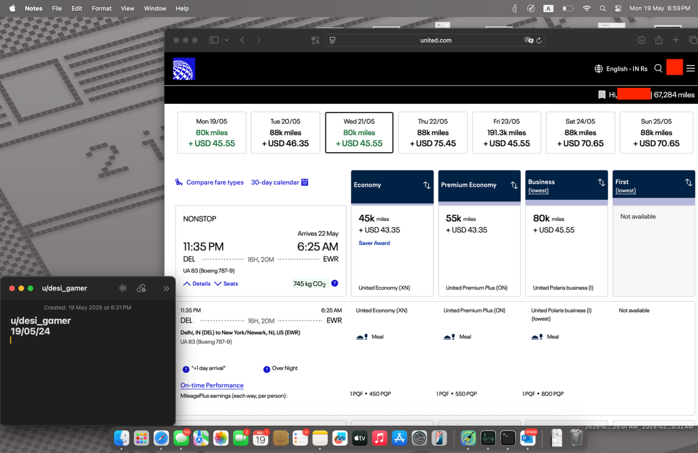Open the On-time Performance link
Screen dimensions: 698x453
[212, 385]
